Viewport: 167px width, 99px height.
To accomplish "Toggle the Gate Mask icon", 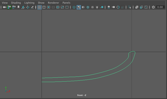I will 53,7.
